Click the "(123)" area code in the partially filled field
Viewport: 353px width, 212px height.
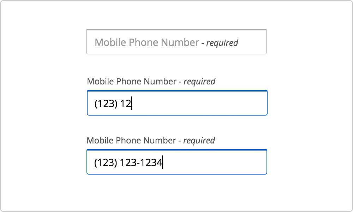point(106,104)
